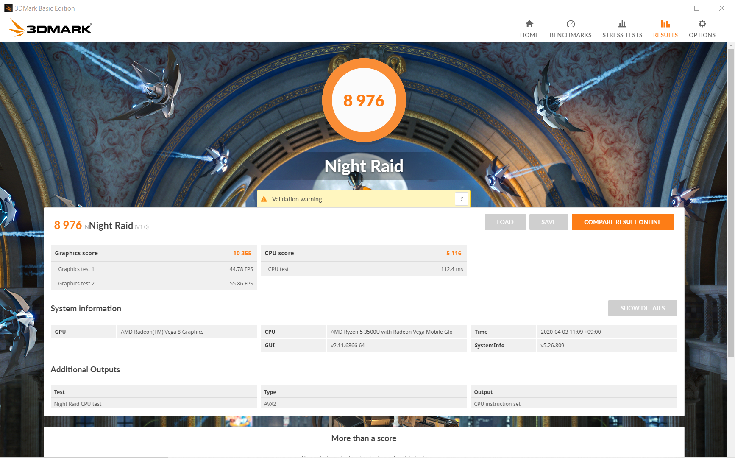Screen dimensions: 735x458
Task: Click the CPU instruction set output cell
Action: pos(574,404)
